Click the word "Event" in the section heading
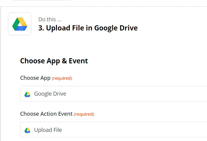The image size is (207, 141). tap(78, 61)
